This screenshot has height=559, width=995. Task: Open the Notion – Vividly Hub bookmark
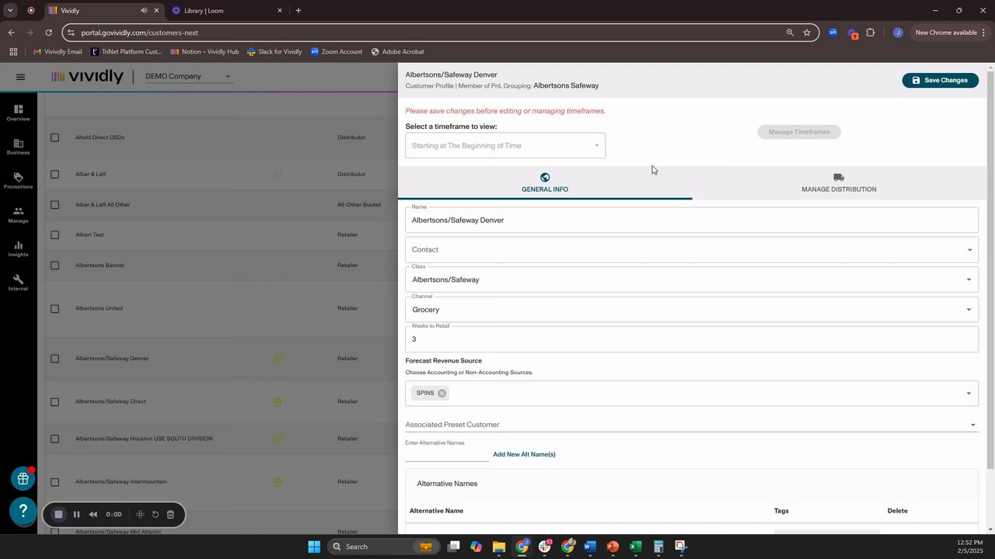tap(204, 52)
